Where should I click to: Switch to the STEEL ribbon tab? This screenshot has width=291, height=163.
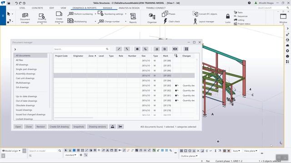coord(22,8)
